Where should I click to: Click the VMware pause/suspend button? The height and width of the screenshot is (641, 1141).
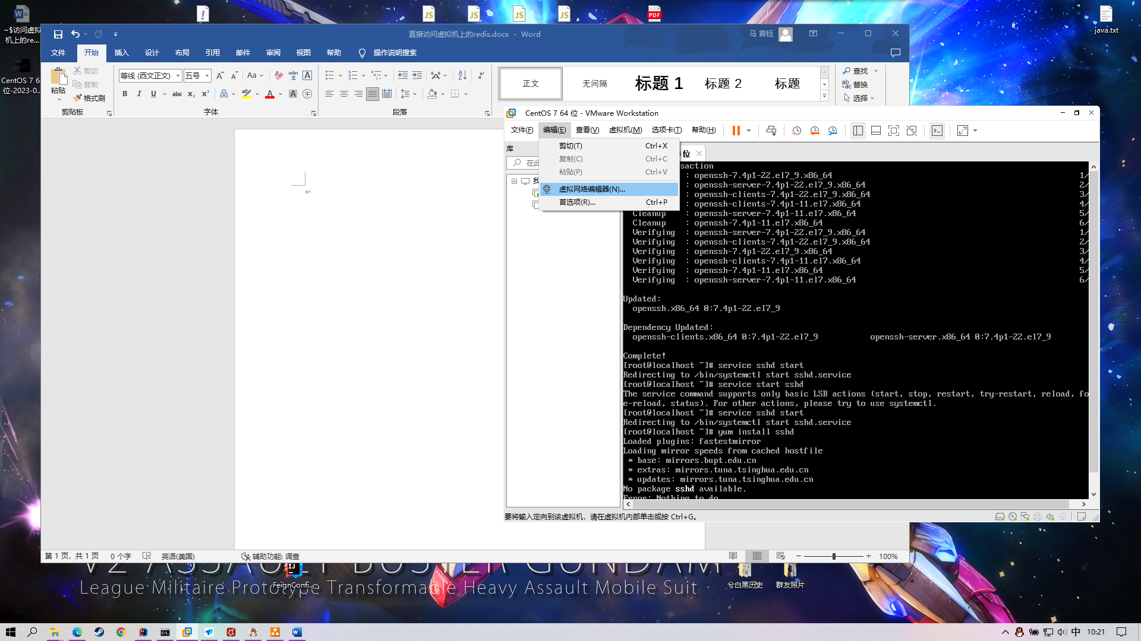pyautogui.click(x=736, y=131)
